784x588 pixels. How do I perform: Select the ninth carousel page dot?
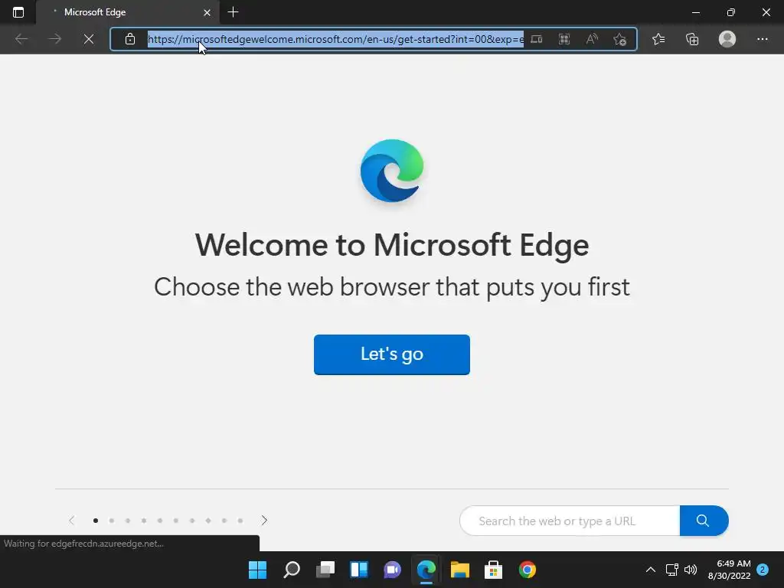pos(224,521)
